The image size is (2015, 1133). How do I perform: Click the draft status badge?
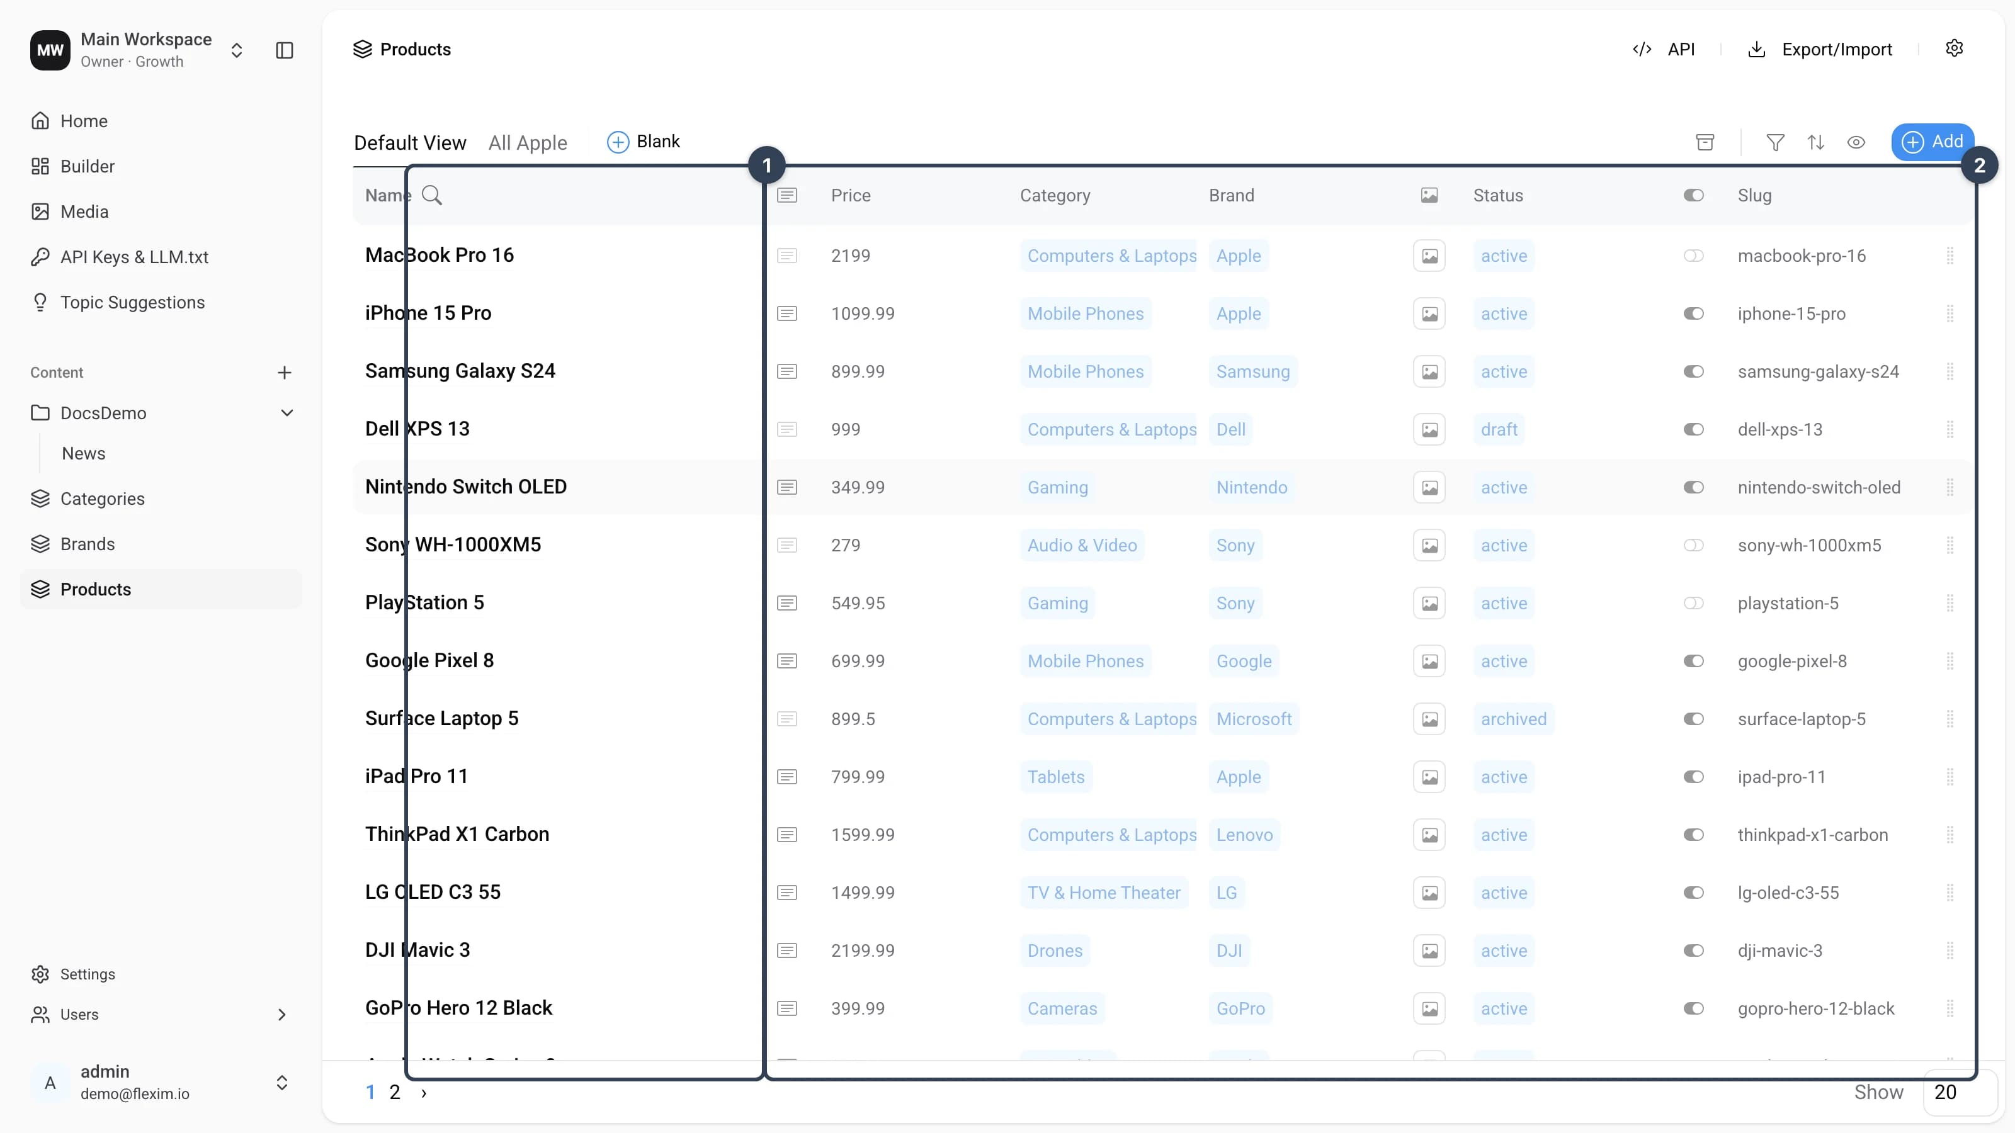1499,429
